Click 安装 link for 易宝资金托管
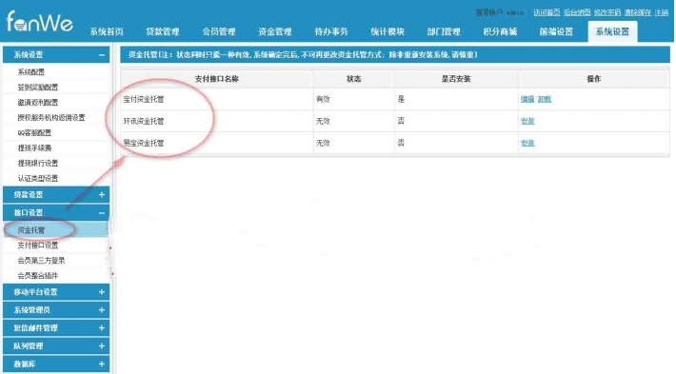This screenshot has height=374, width=676. point(527,143)
